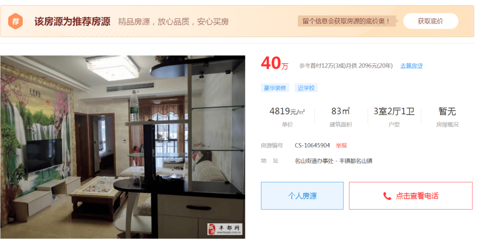
Task: Click 该房源为推荐房源 banner heading
Action: coord(72,22)
